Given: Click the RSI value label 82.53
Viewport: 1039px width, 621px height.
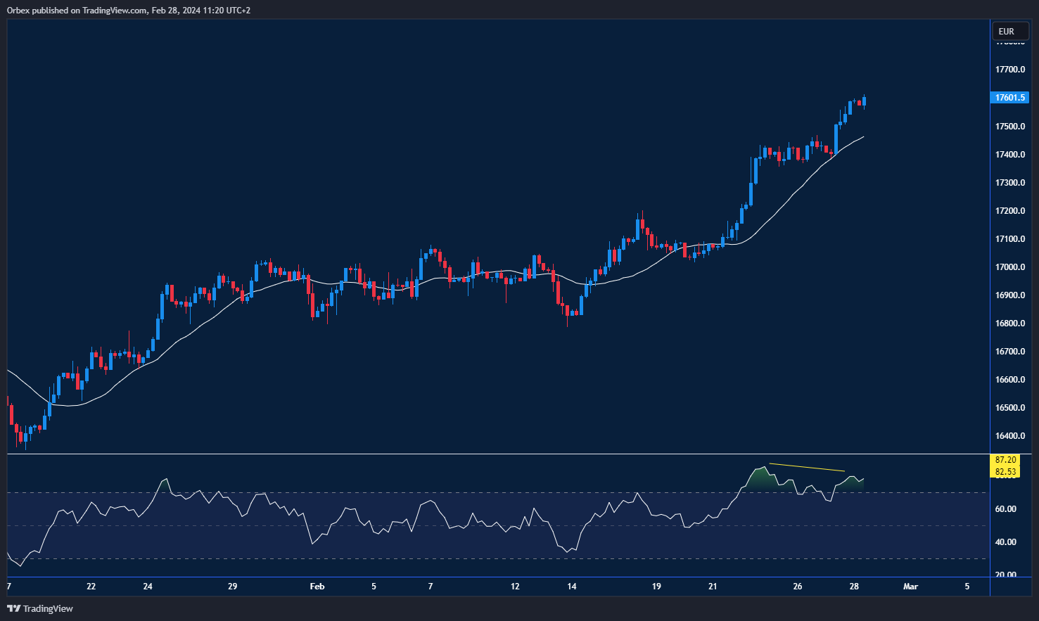Looking at the screenshot, I should pos(1006,472).
